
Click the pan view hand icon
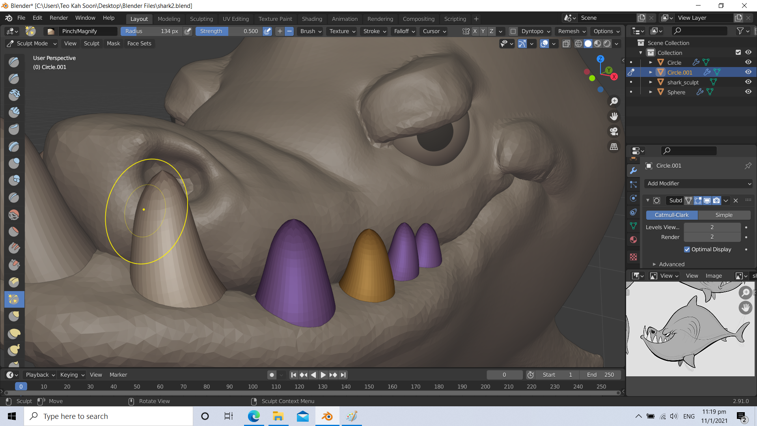tap(614, 116)
